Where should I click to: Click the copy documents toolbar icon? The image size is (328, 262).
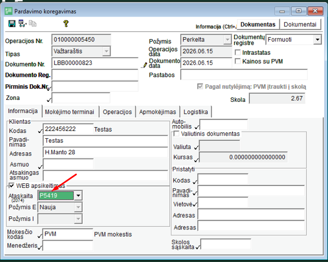33,24
